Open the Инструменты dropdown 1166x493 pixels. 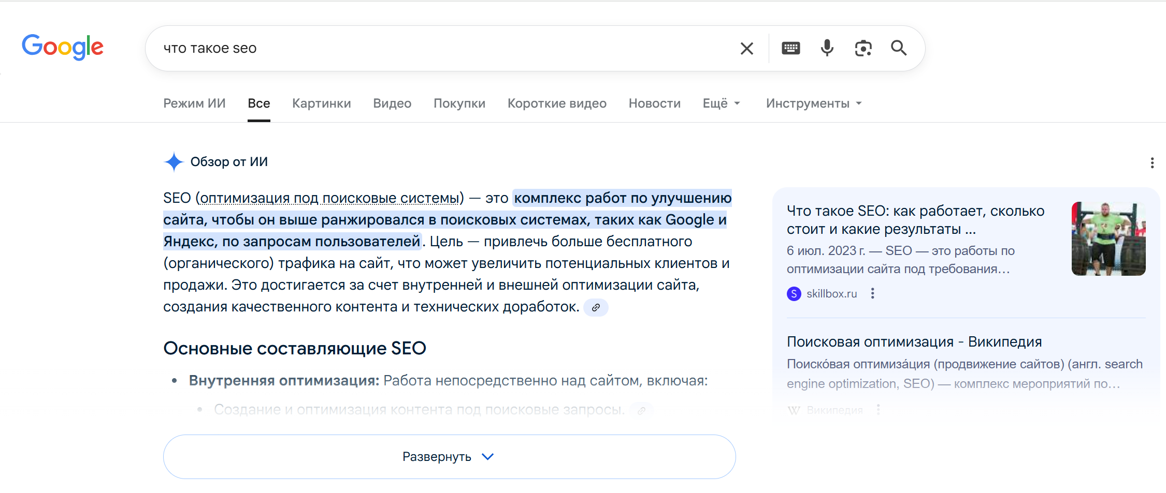(x=813, y=103)
